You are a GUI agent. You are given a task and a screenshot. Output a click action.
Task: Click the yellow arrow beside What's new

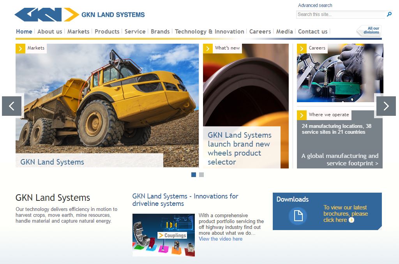tap(208, 48)
